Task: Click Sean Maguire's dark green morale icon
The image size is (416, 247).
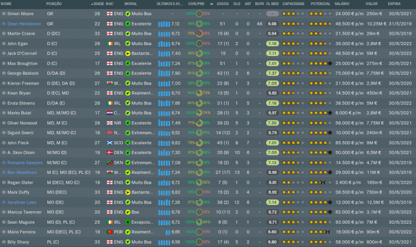Action: pos(127,222)
